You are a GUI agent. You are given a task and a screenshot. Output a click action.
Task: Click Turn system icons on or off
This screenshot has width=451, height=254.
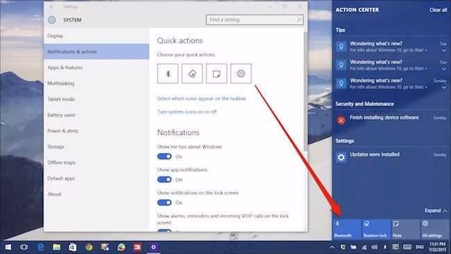(x=187, y=112)
